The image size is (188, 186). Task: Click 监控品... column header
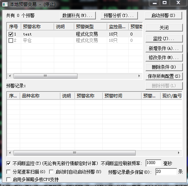tap(118, 26)
